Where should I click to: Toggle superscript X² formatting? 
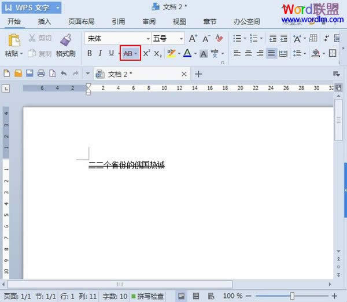146,53
